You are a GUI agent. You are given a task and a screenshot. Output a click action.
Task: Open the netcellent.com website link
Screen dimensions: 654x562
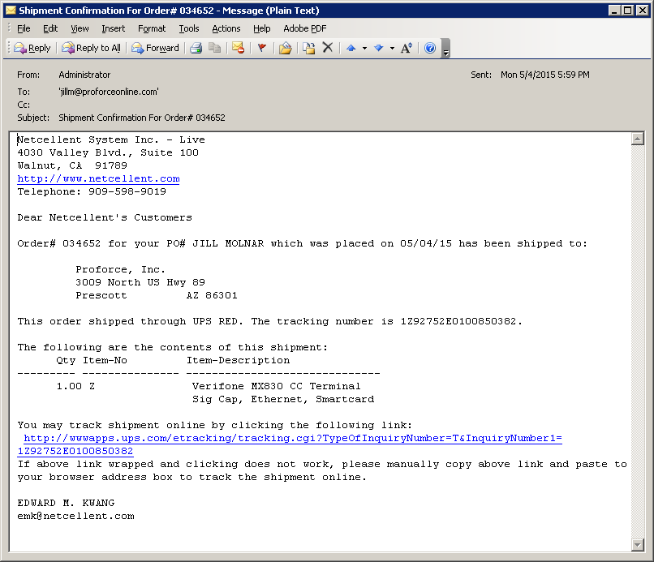(98, 178)
